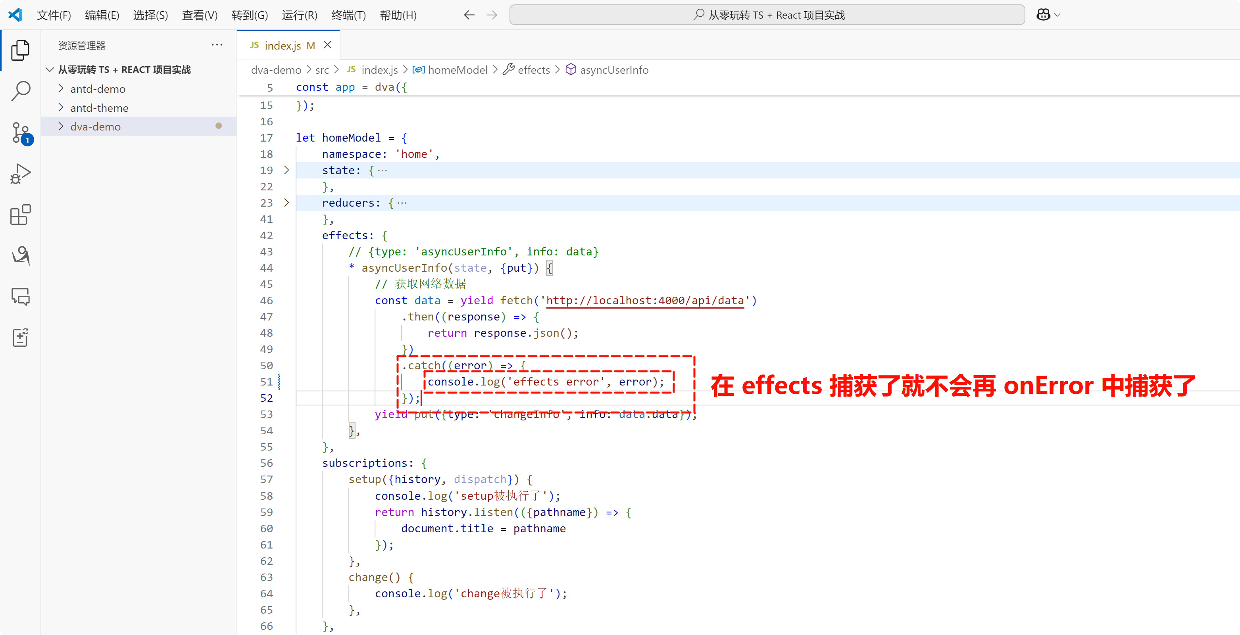
Task: Navigate back with the left arrow
Action: (469, 15)
